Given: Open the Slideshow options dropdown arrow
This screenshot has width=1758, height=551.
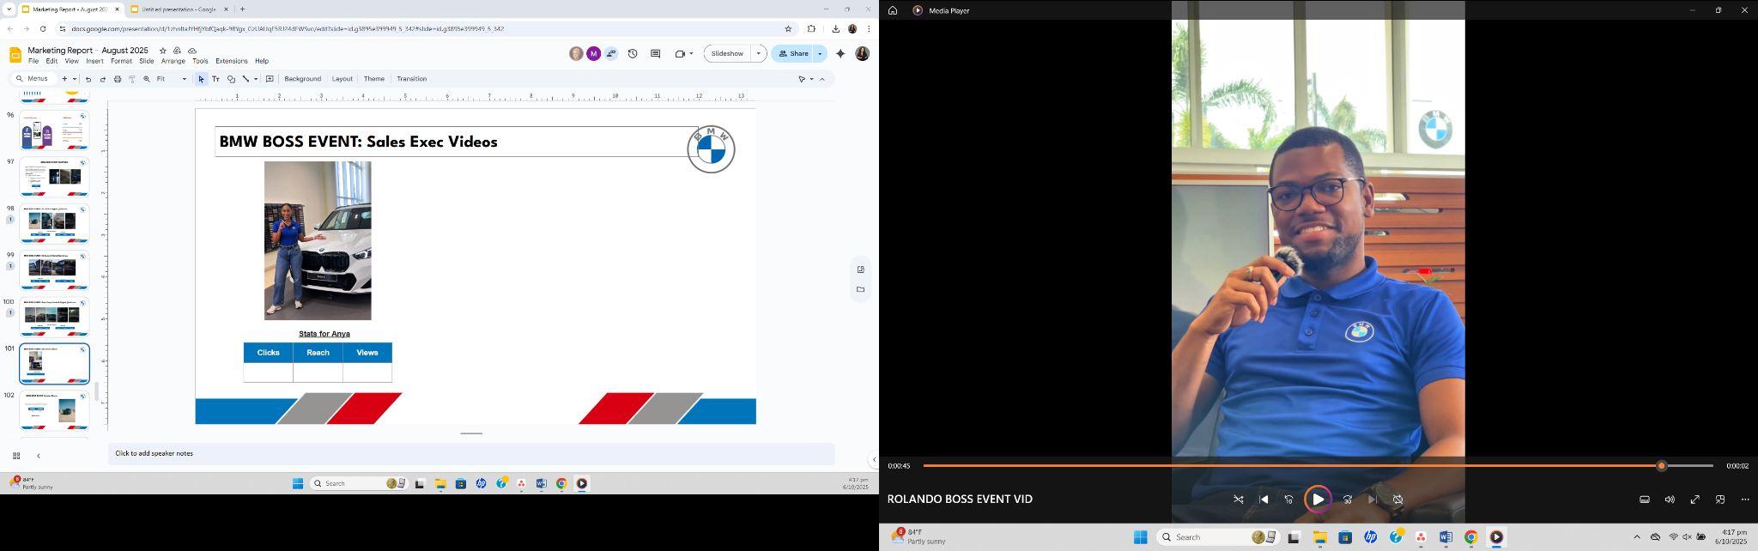Looking at the screenshot, I should pyautogui.click(x=759, y=53).
